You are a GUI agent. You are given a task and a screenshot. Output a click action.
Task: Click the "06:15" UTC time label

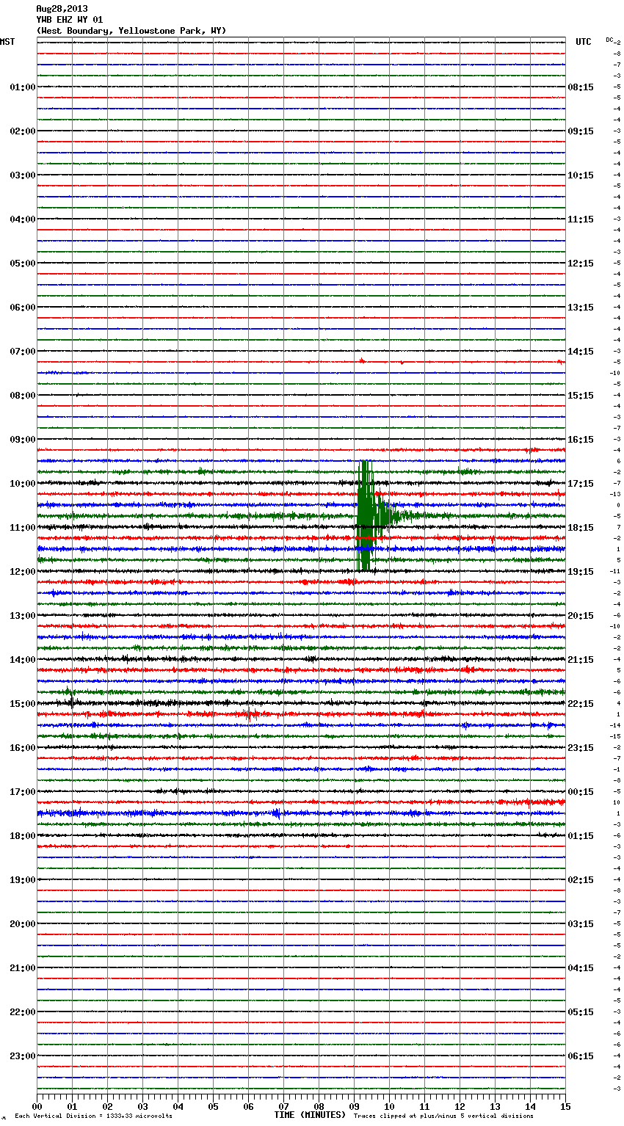[x=581, y=1056]
